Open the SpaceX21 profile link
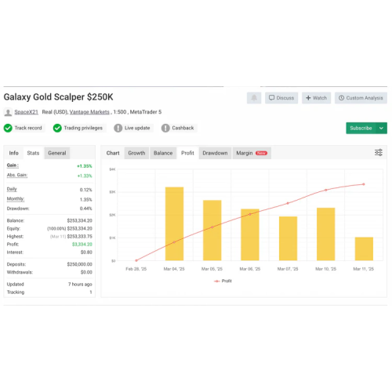 pos(27,112)
